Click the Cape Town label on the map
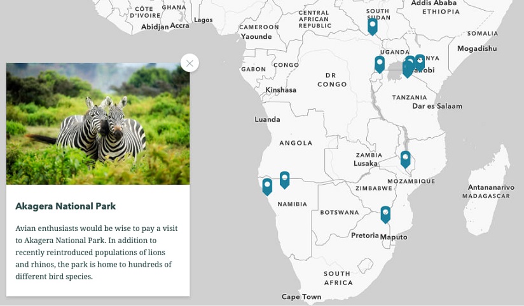This screenshot has width=524, height=306. point(301,296)
